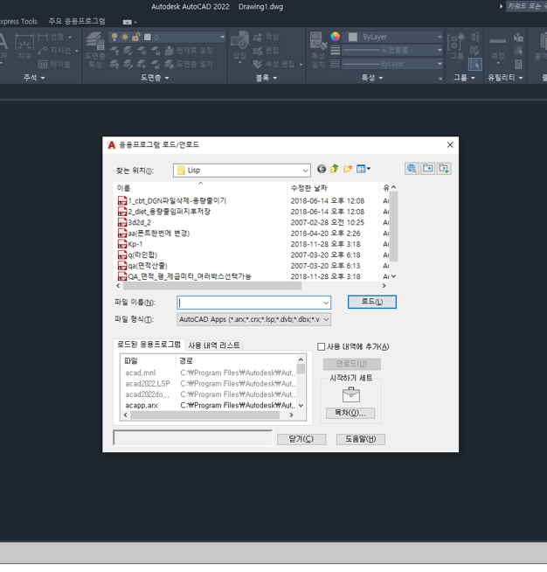Click the layer lightbulb on/off icon
547x572 pixels.
(x=114, y=37)
